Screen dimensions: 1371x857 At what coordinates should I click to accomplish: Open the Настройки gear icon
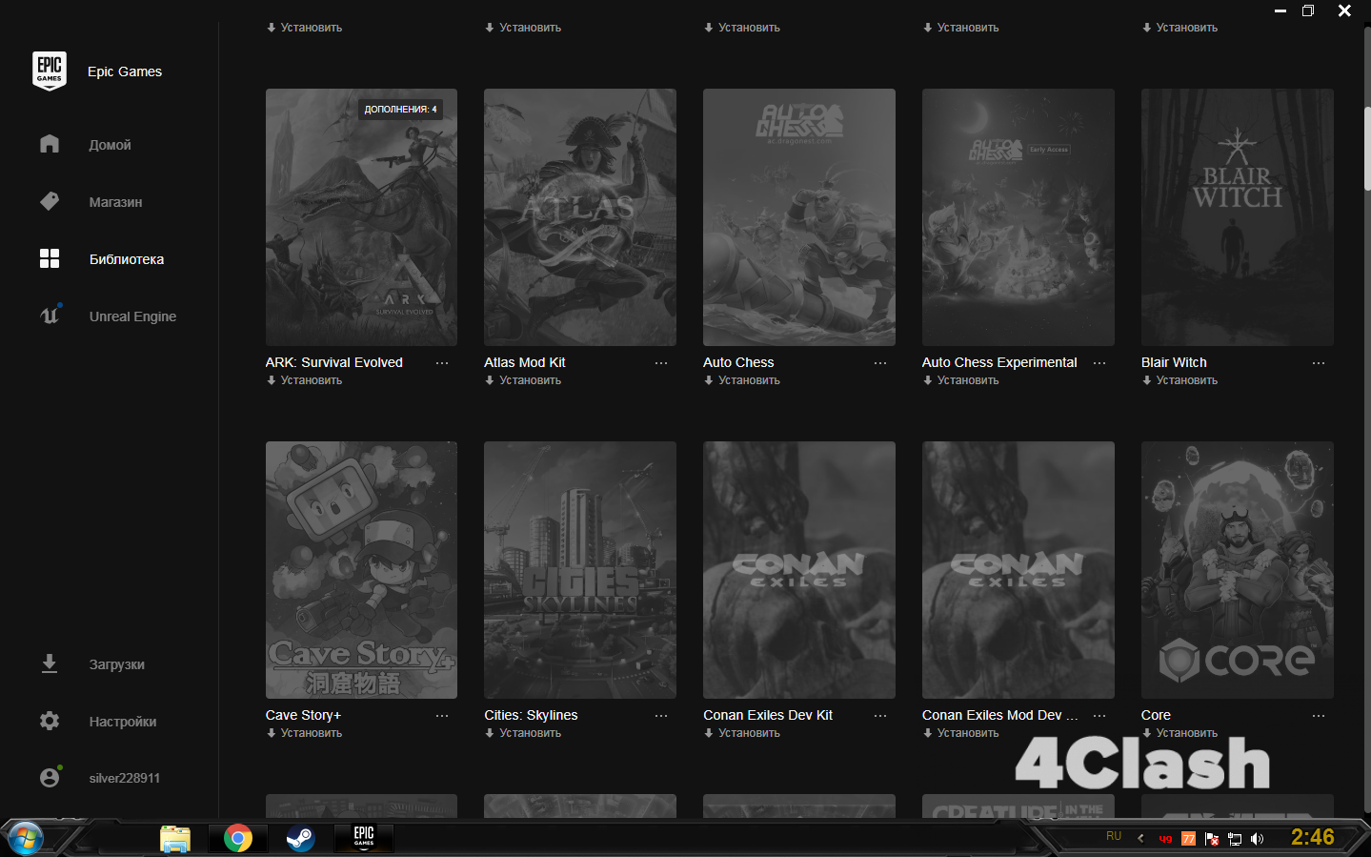click(50, 721)
